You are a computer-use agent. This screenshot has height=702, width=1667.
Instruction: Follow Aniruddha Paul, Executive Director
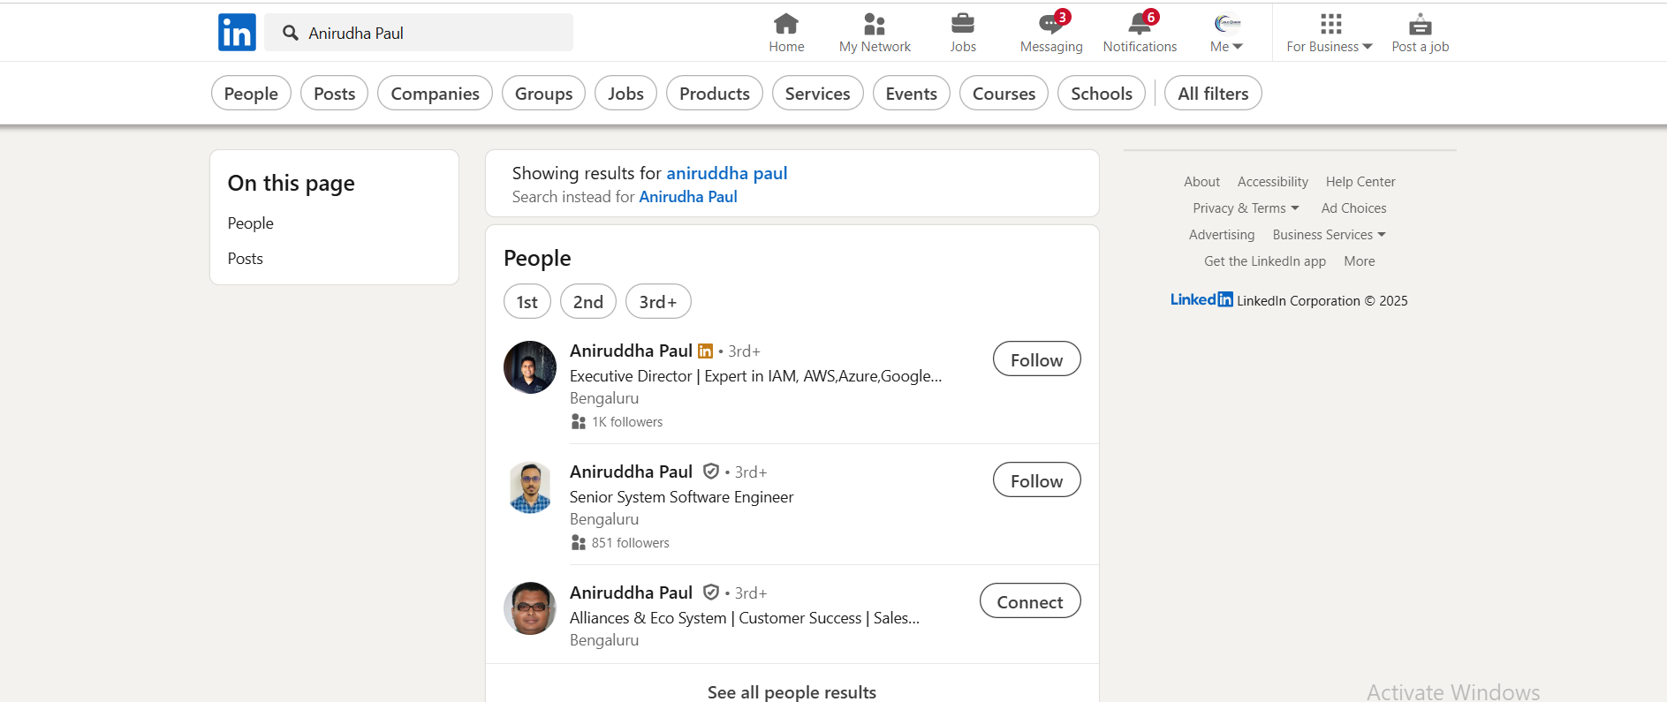click(x=1036, y=359)
